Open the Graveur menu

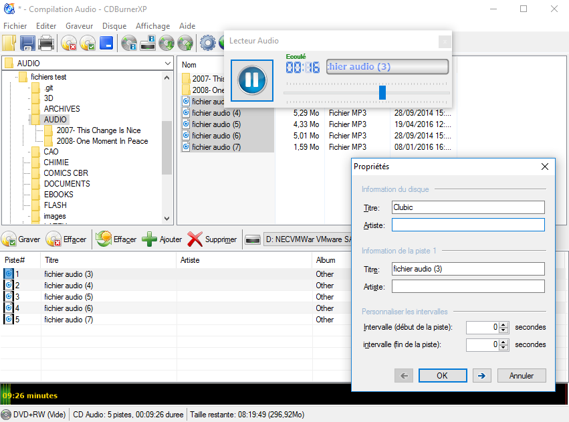(x=79, y=26)
